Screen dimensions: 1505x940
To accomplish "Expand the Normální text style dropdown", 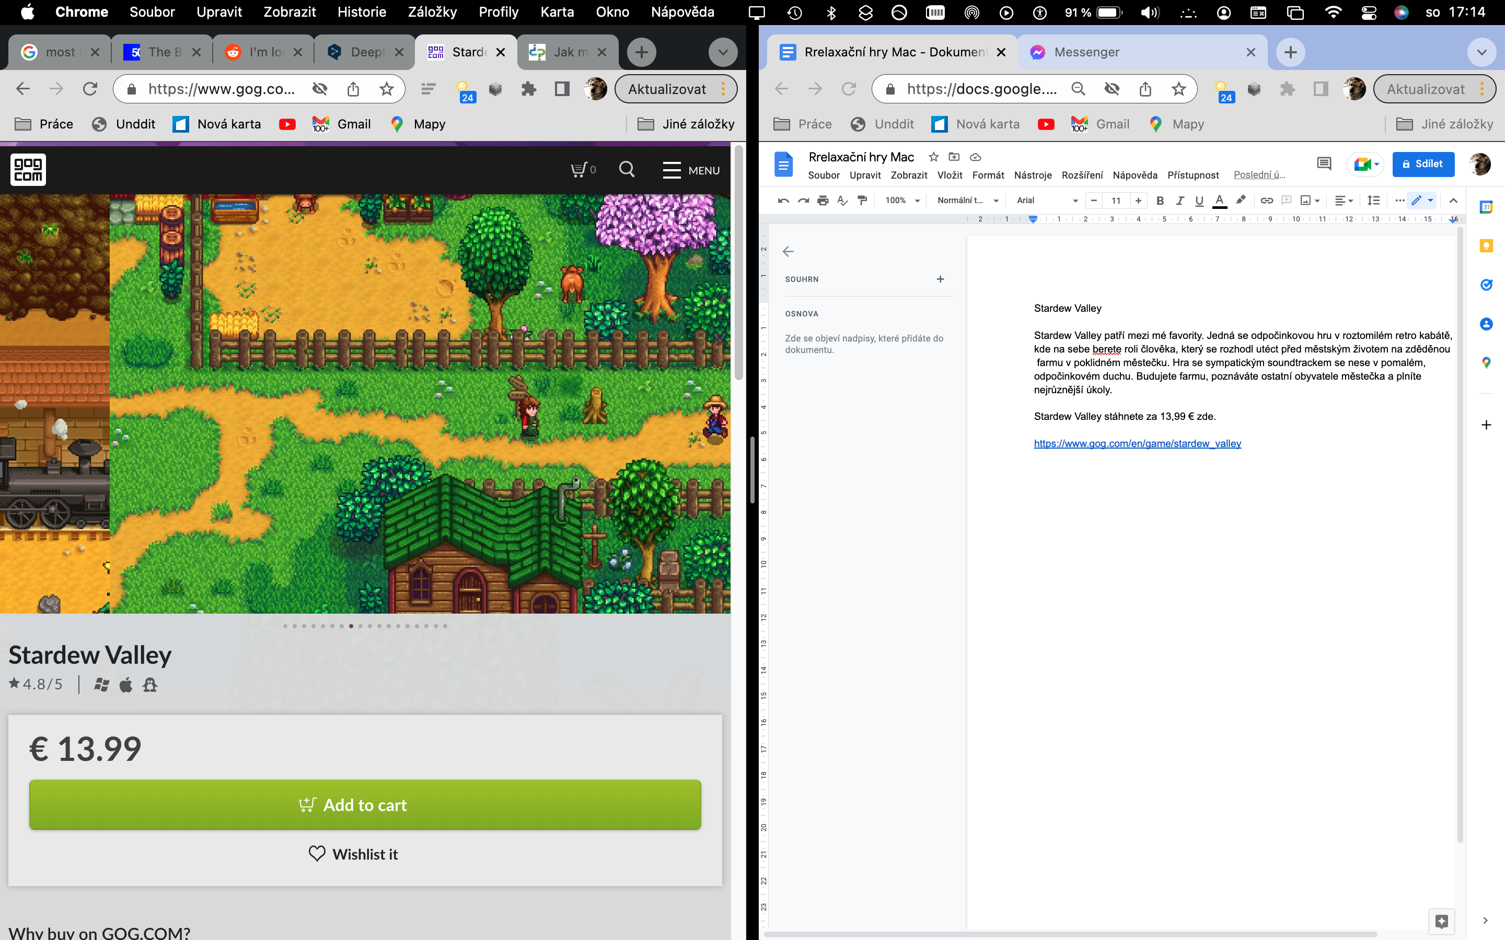I will point(968,200).
